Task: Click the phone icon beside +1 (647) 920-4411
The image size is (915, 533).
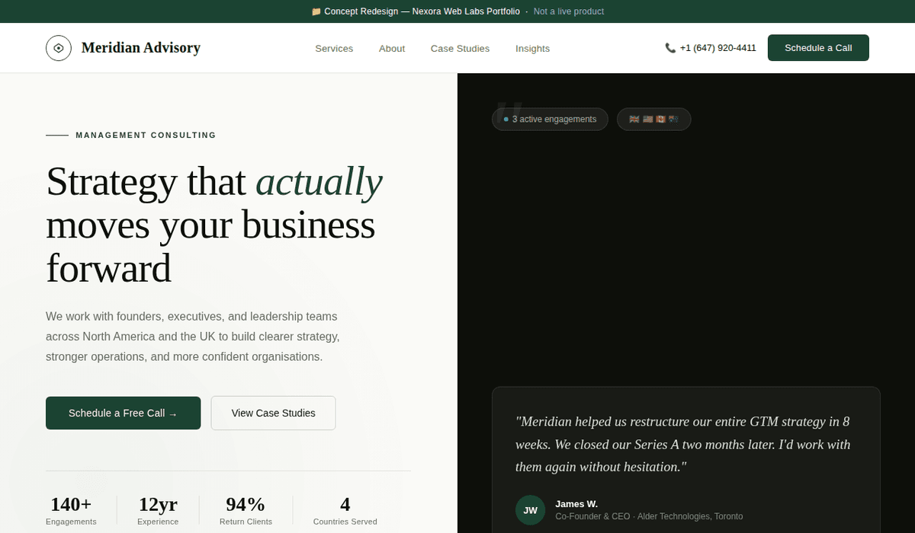Action: click(670, 48)
